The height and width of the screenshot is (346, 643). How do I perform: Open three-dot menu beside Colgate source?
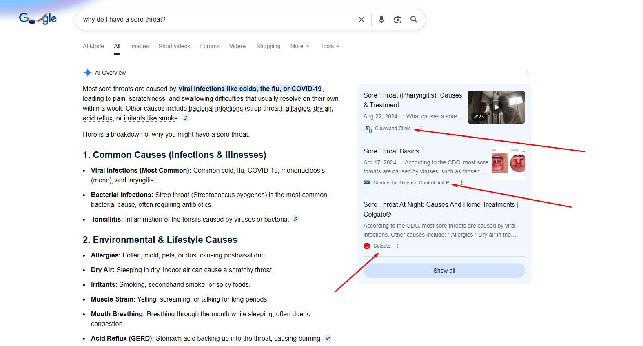(x=397, y=246)
